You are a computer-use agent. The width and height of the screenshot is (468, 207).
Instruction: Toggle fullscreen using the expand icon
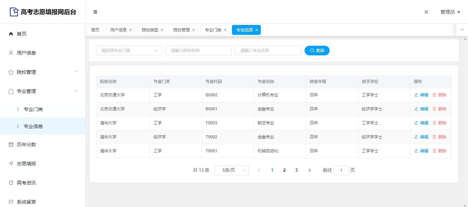point(426,12)
